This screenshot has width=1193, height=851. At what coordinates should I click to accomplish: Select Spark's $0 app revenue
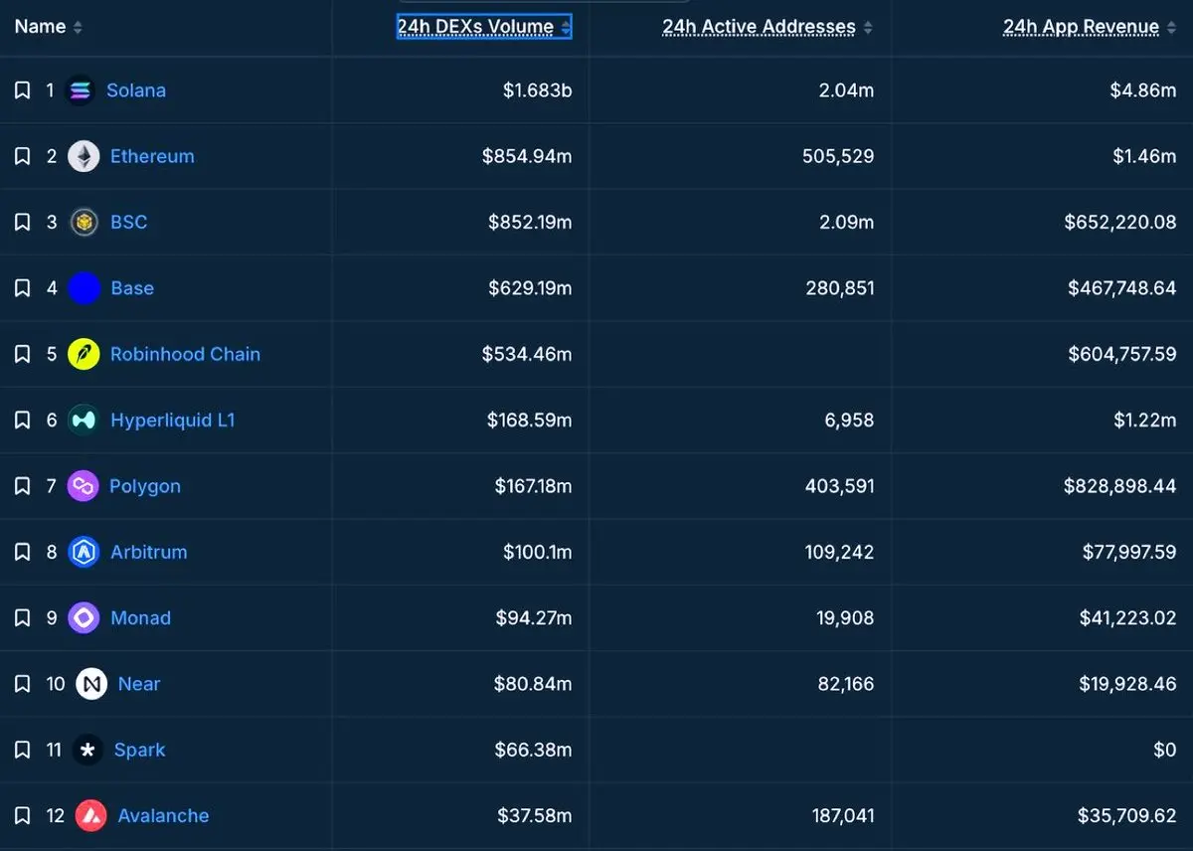point(1165,750)
